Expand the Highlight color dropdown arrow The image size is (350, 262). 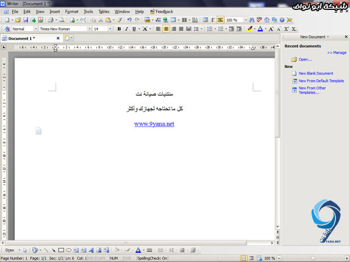[x=255, y=29]
